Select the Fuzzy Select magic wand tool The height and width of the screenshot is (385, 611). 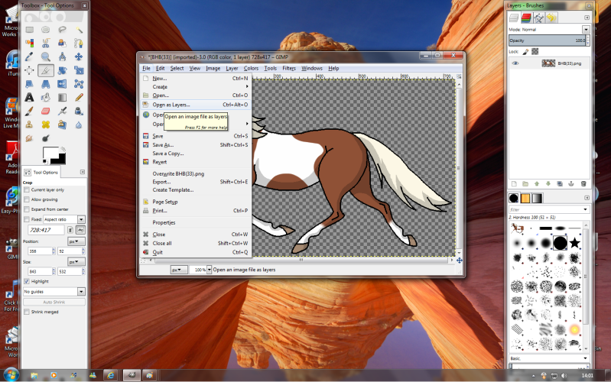[79, 30]
